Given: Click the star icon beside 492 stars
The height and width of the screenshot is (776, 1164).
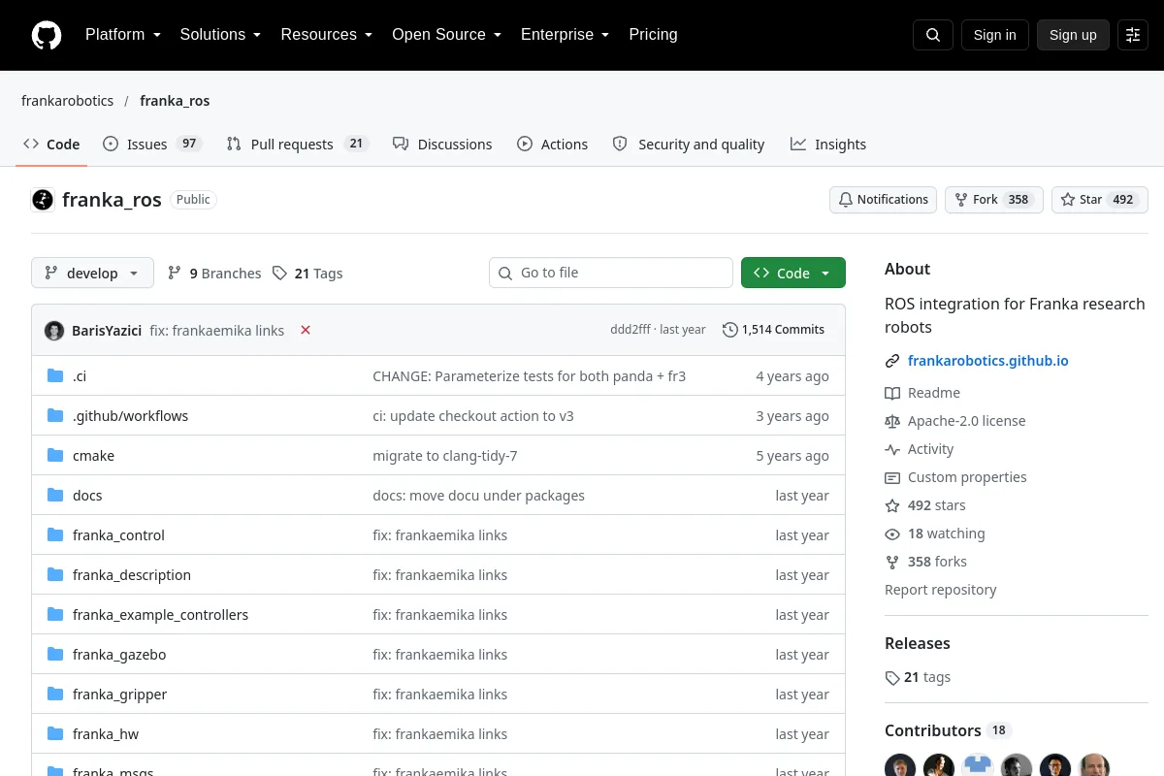Looking at the screenshot, I should coord(892,505).
